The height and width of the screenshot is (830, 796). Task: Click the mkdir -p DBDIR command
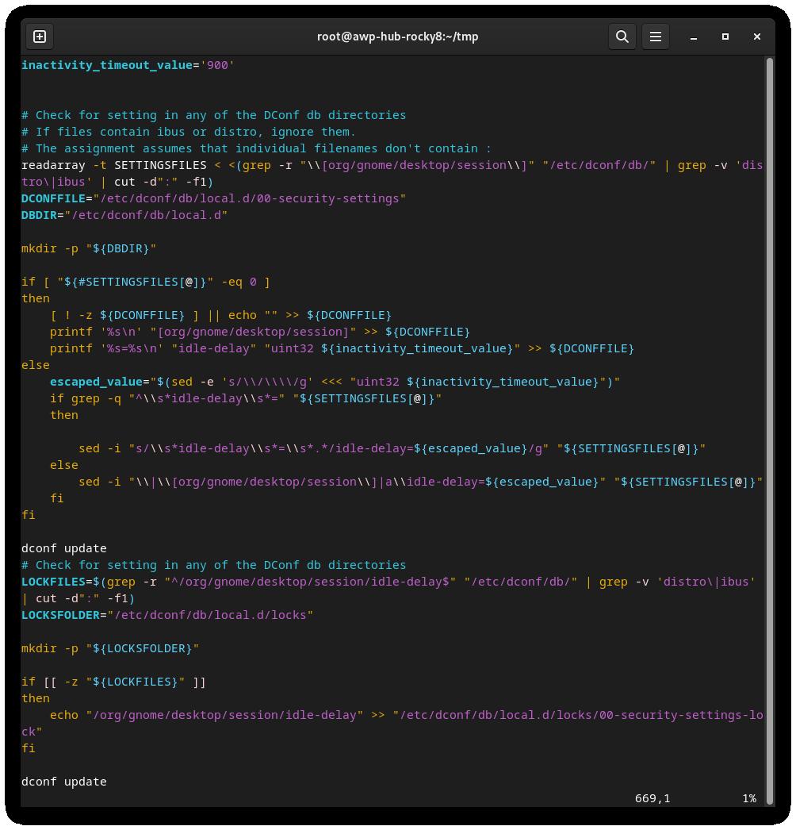point(87,248)
